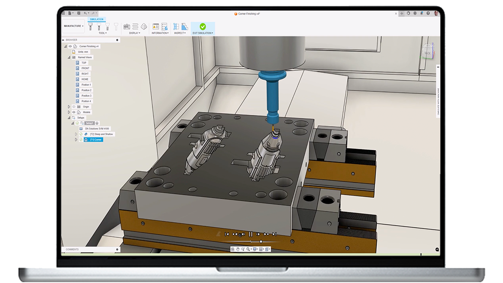Click the blue grid Inspect icon
503x283 pixels.
(176, 27)
